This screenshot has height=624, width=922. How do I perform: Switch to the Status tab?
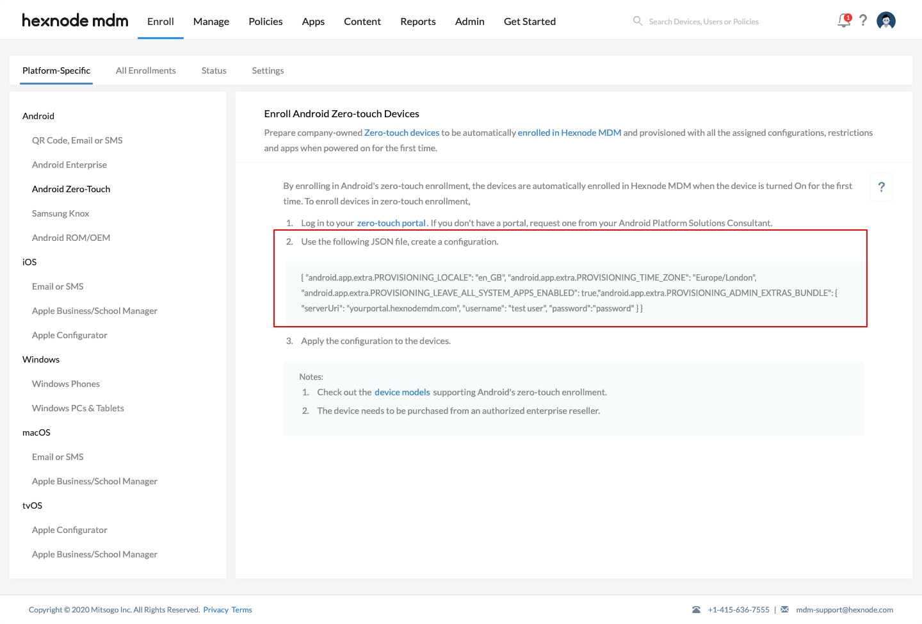coord(214,70)
